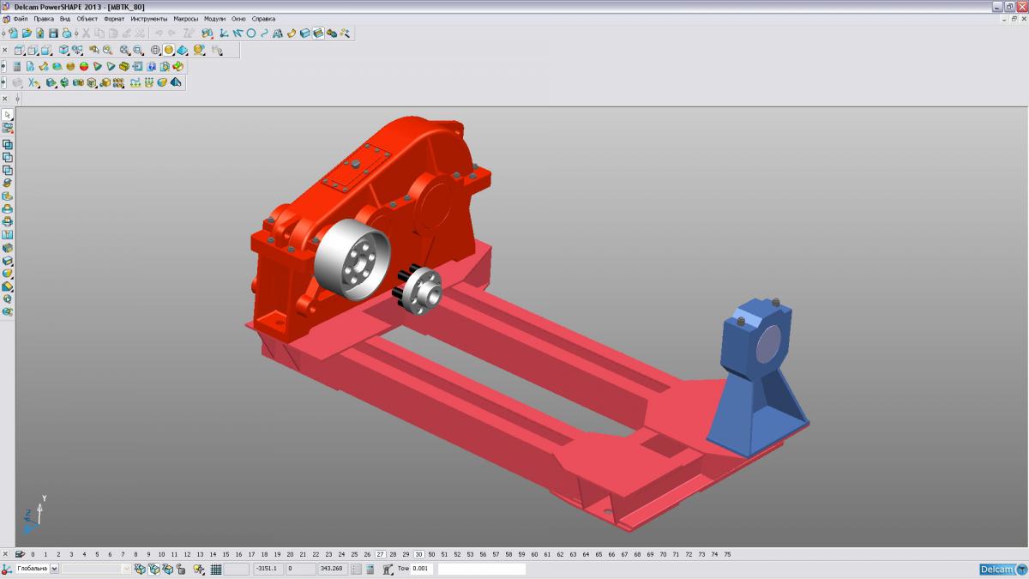Toggle level 50 visibility
Image resolution: width=1029 pixels, height=579 pixels.
click(431, 554)
